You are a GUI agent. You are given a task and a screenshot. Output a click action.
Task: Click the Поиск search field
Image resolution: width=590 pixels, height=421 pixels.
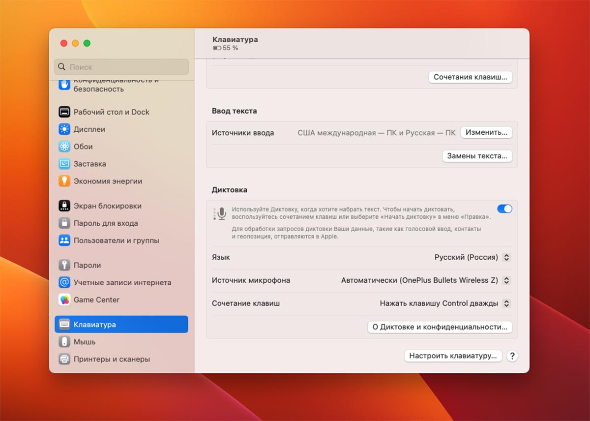[121, 67]
